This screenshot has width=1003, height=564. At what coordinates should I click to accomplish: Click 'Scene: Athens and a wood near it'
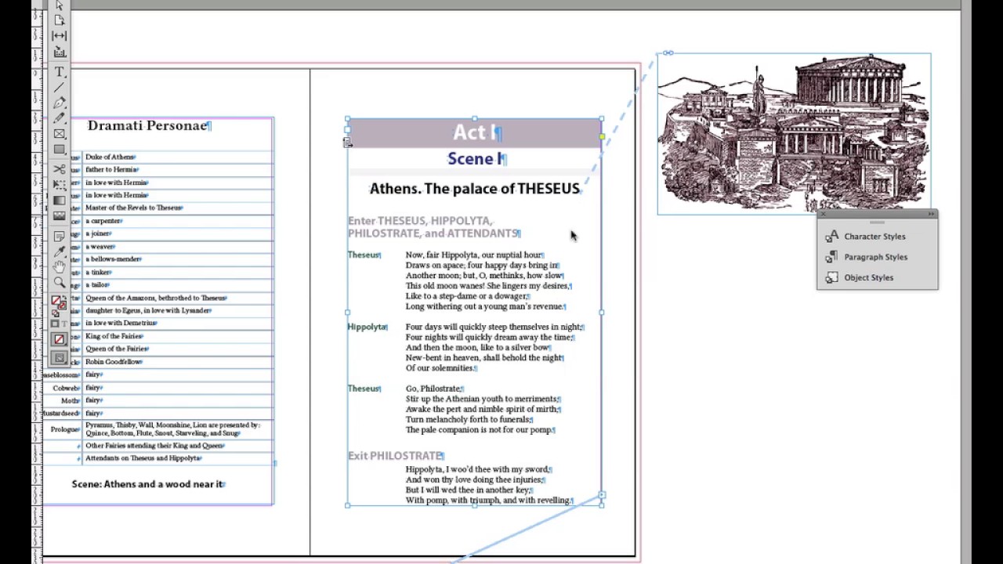click(148, 484)
